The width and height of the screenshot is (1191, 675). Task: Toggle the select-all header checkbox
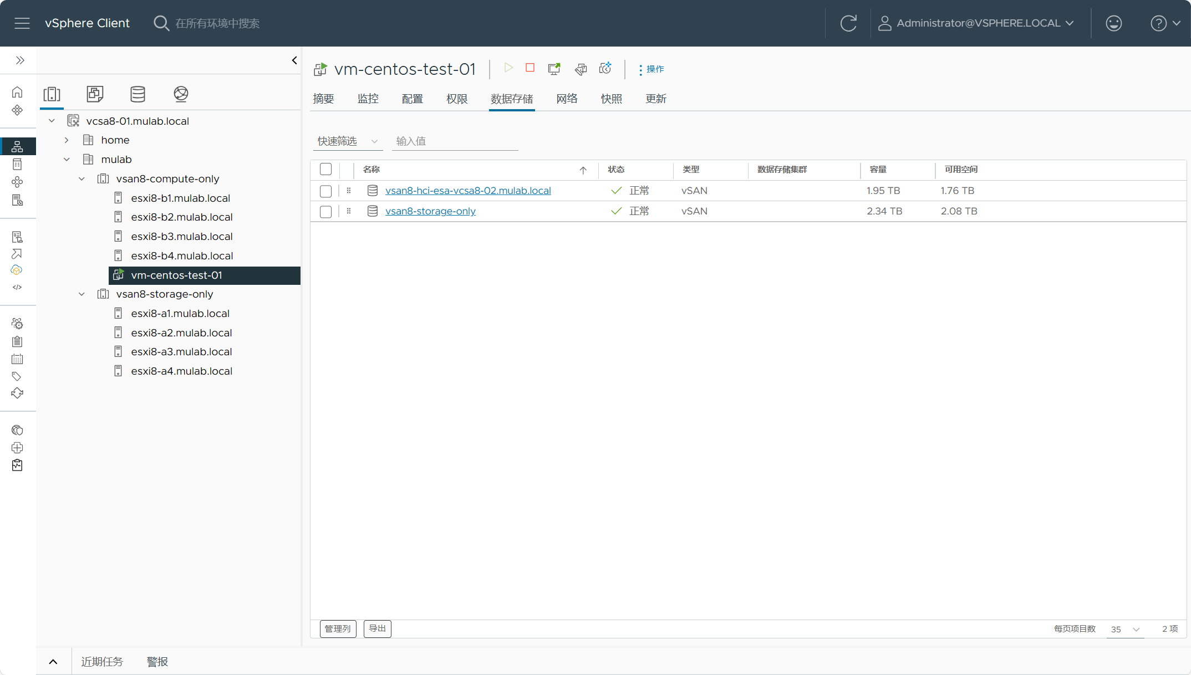(326, 170)
